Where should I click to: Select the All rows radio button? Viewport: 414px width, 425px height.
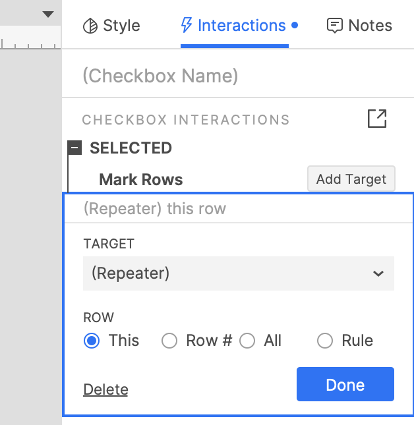[x=247, y=341]
